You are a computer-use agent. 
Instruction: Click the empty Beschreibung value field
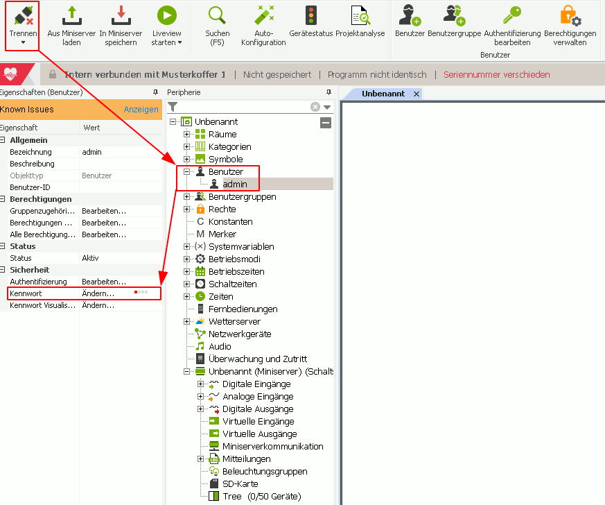[121, 164]
